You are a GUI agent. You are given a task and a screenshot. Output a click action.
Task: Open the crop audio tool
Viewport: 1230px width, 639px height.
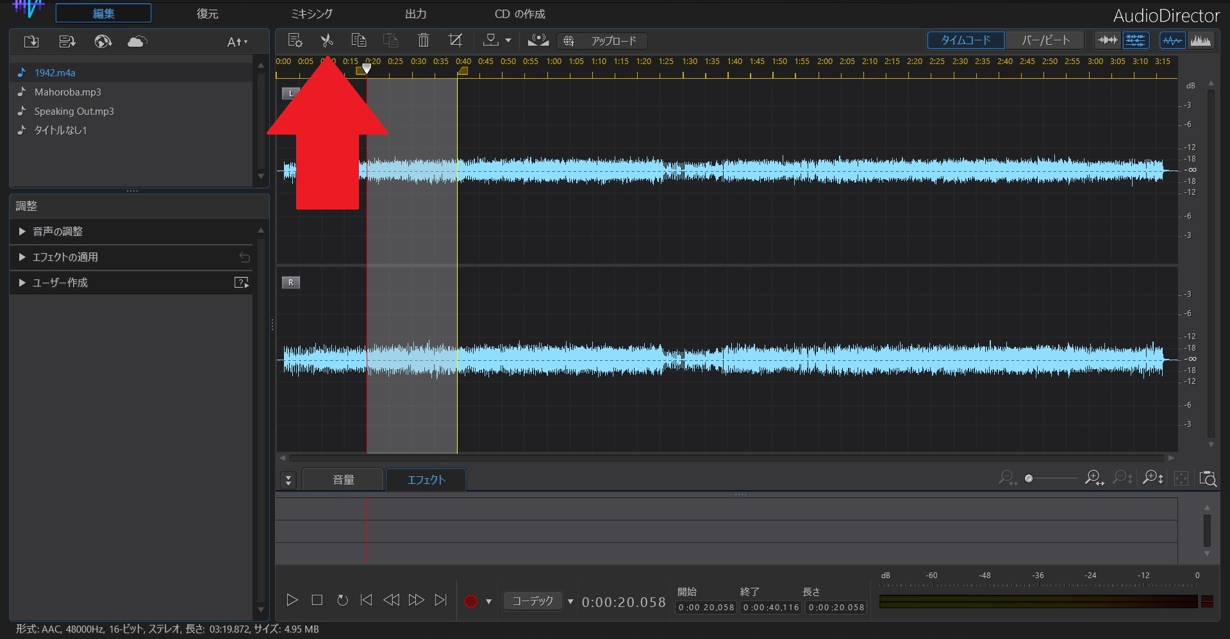(455, 40)
